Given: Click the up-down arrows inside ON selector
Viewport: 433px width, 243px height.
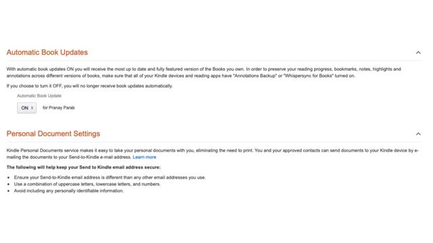Looking at the screenshot, I should 32,108.
